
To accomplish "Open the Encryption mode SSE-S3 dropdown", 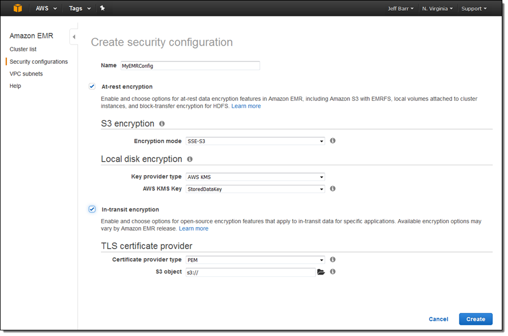I will pos(255,141).
